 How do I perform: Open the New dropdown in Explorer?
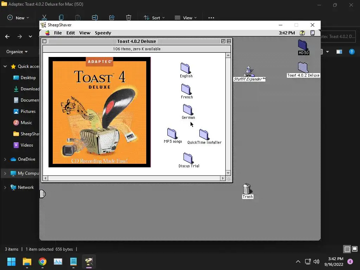point(18,18)
